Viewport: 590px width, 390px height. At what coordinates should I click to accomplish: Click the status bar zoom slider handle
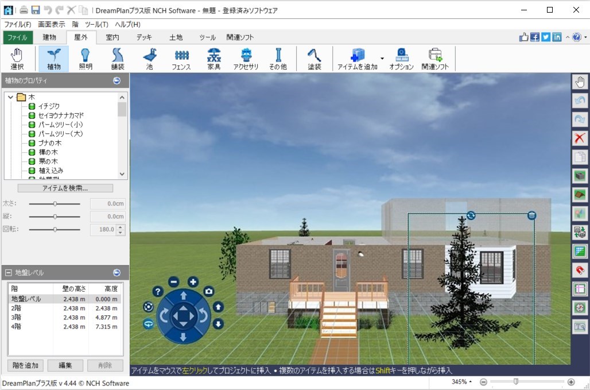point(517,382)
